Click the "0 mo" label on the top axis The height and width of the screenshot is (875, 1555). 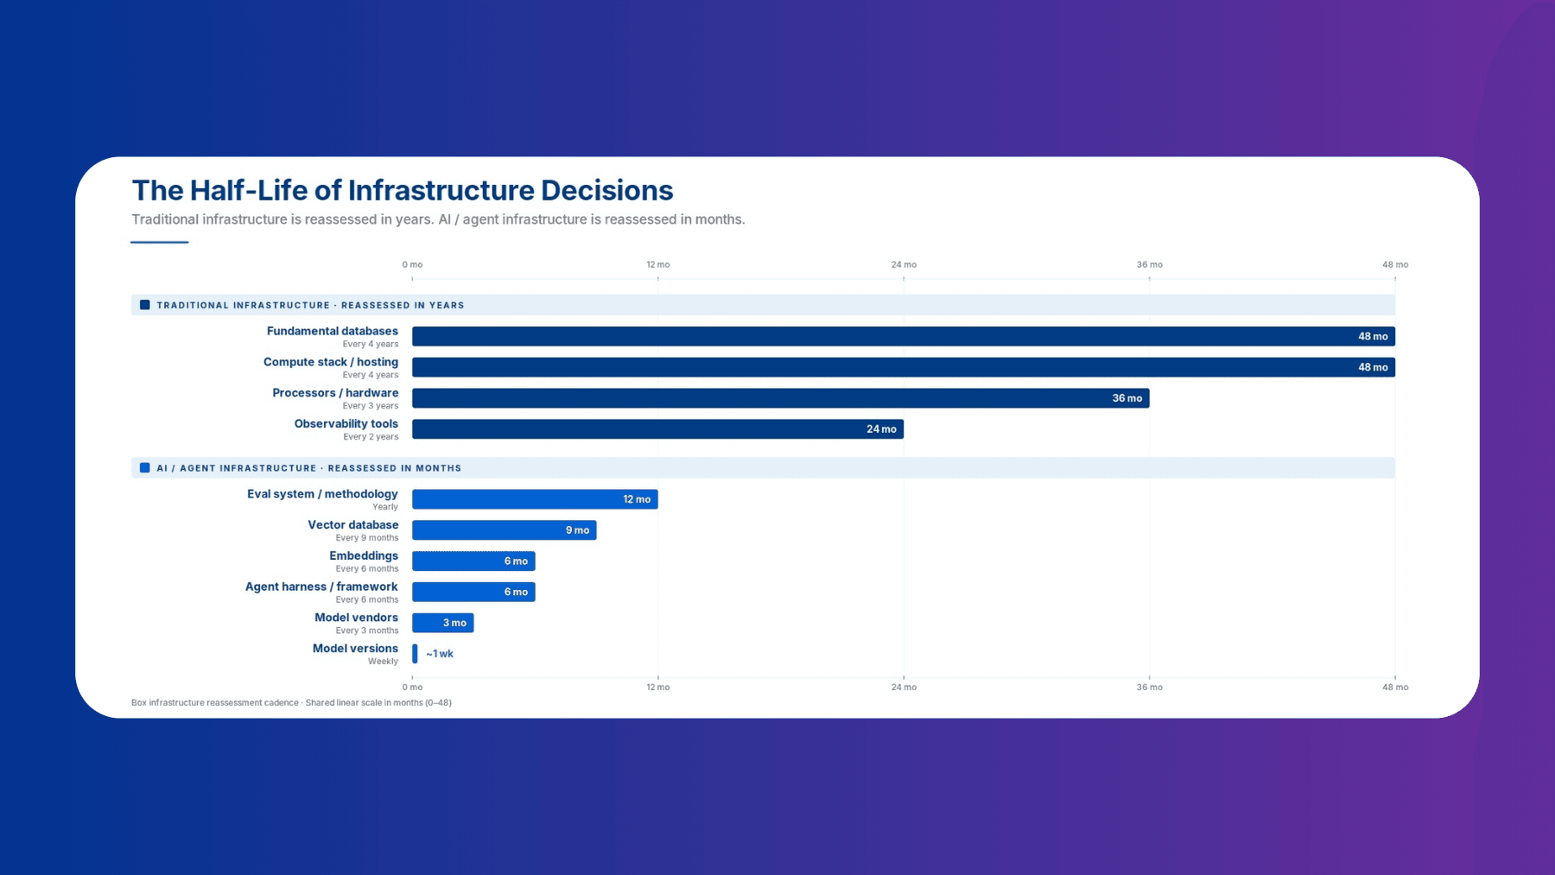point(412,264)
